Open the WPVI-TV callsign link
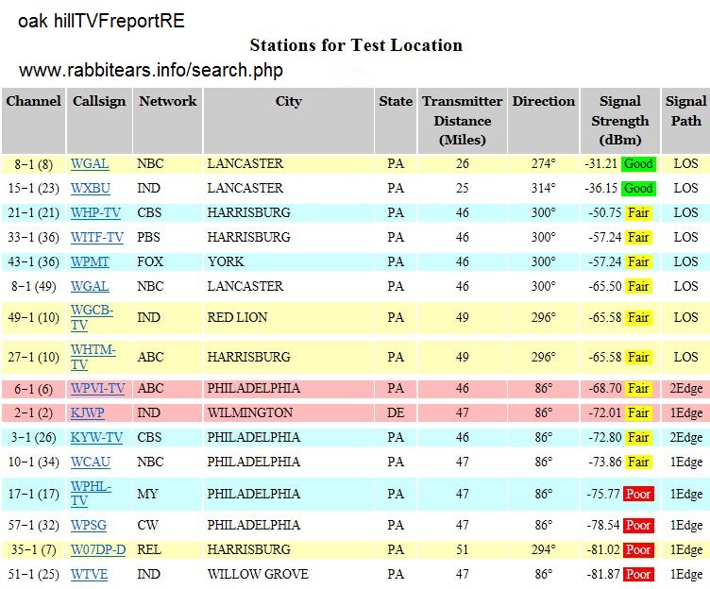 click(x=97, y=389)
